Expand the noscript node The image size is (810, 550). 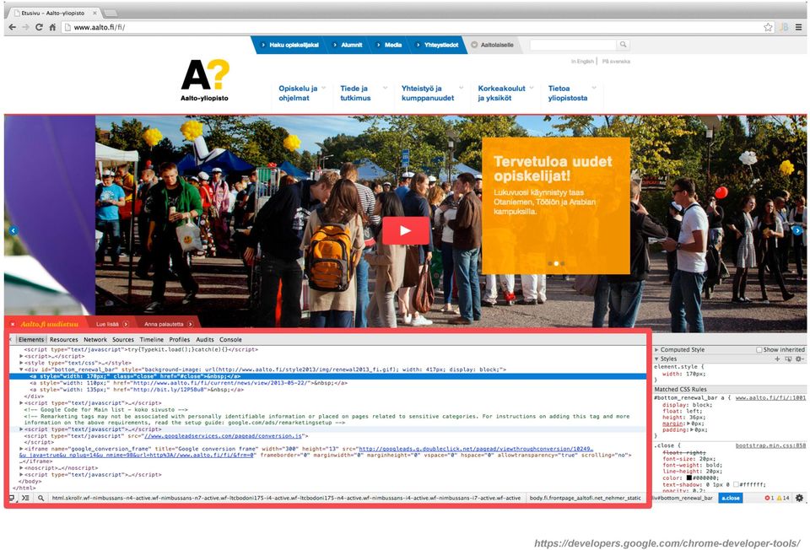tap(21, 468)
